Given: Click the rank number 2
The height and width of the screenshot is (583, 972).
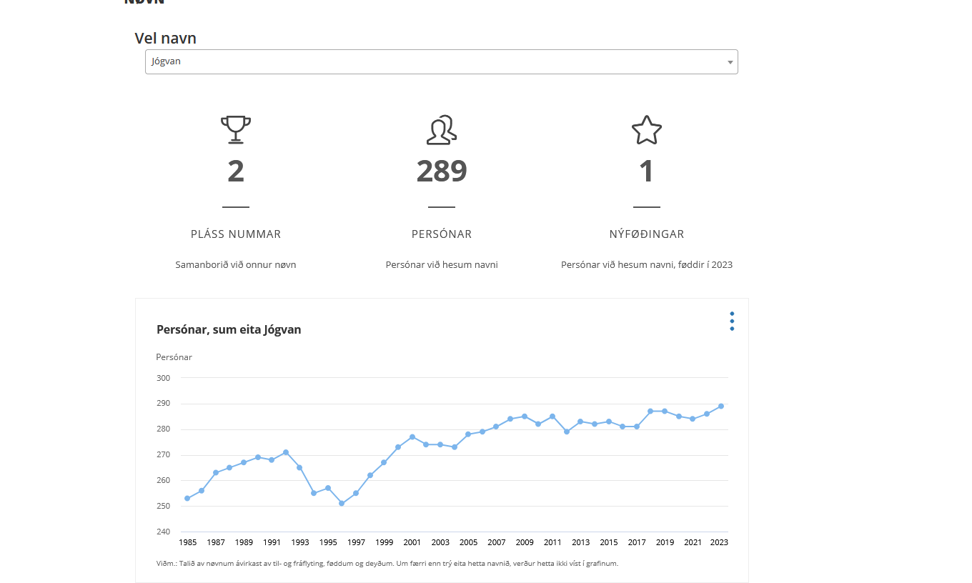Looking at the screenshot, I should [236, 171].
